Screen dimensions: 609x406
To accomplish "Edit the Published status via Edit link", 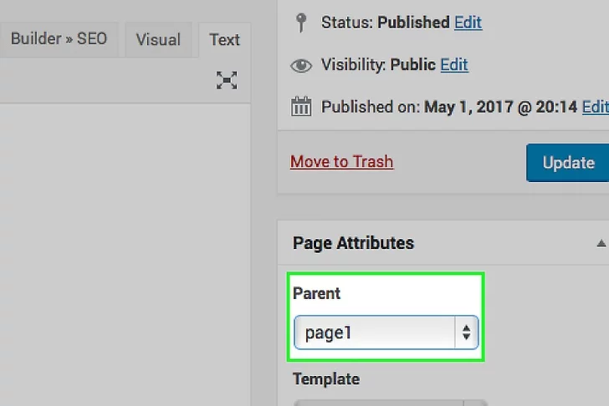I will [x=468, y=23].
